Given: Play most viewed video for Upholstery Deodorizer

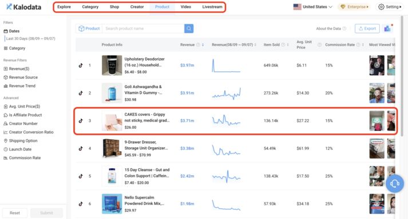Looking at the screenshot, I should (x=377, y=66).
